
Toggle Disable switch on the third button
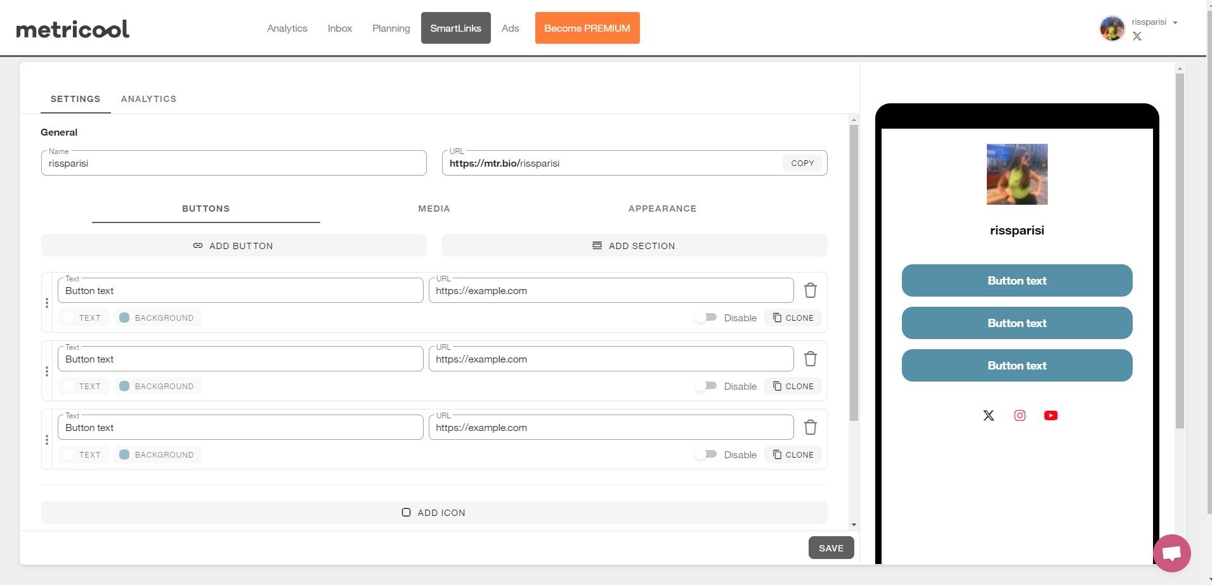(x=705, y=454)
